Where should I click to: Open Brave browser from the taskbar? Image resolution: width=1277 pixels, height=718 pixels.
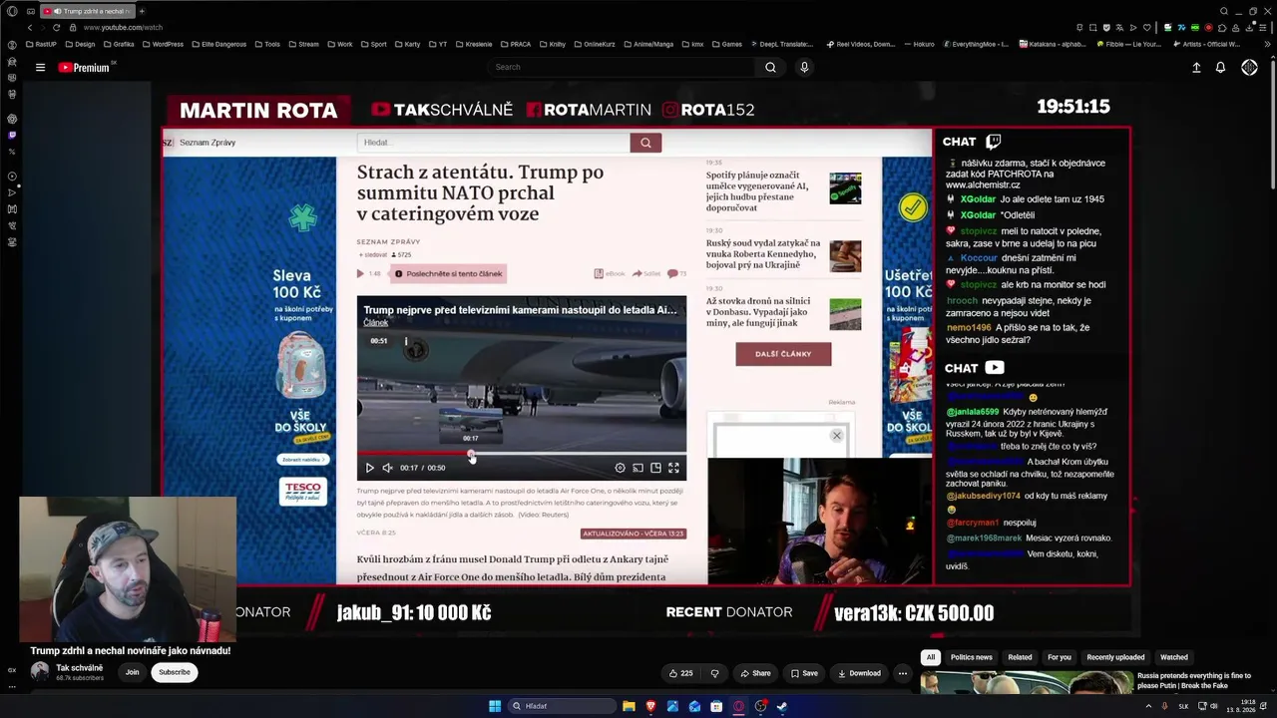(650, 706)
